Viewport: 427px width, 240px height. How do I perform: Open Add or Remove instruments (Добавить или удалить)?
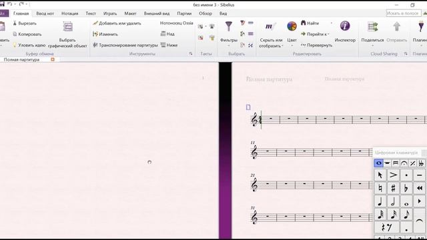117,23
